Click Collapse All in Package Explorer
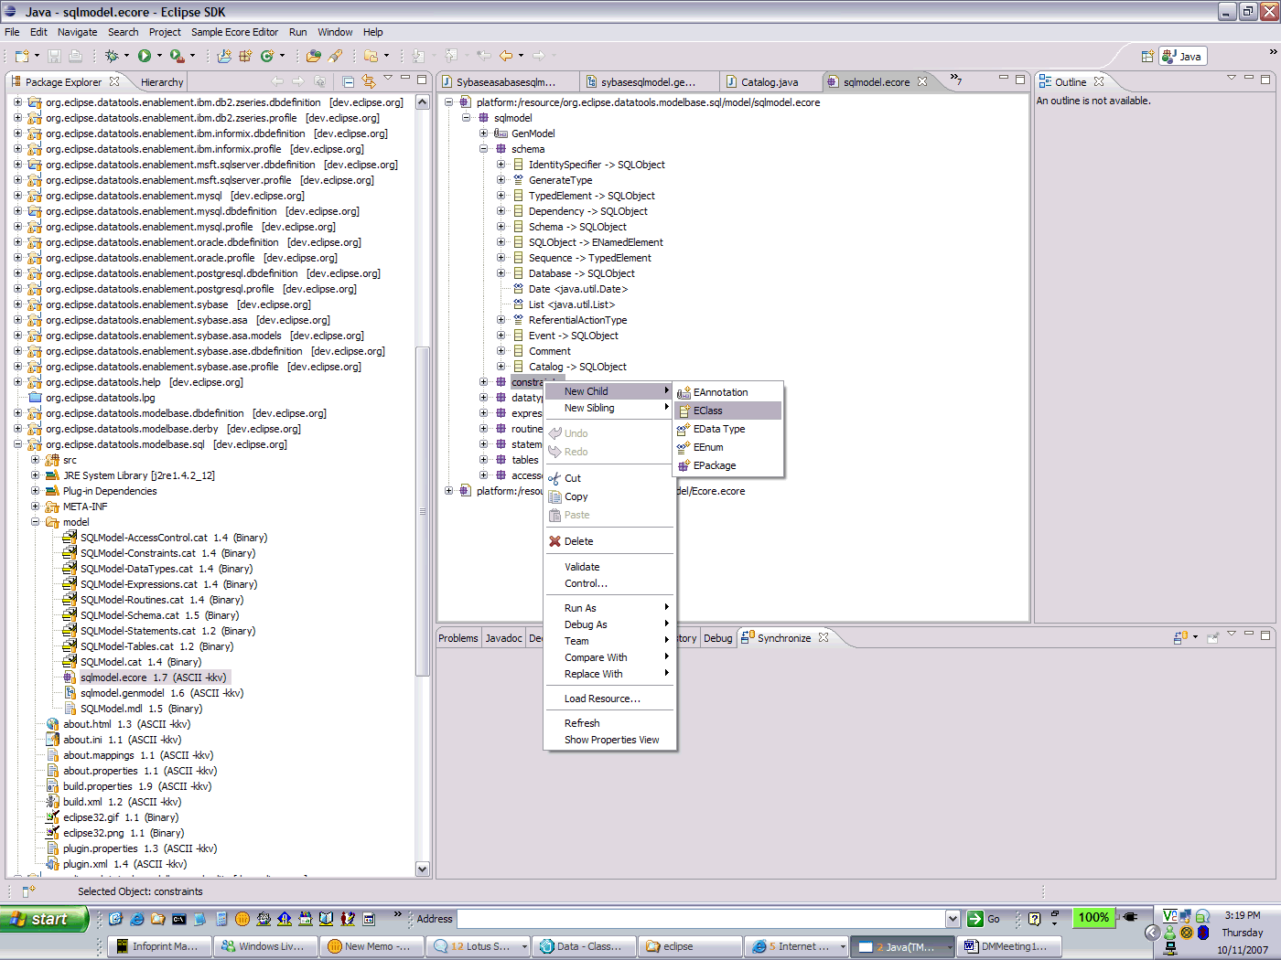 (349, 81)
